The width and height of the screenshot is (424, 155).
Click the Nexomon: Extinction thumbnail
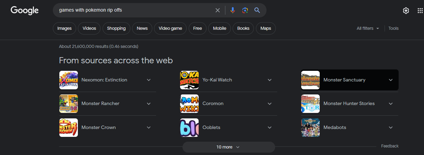(69, 80)
